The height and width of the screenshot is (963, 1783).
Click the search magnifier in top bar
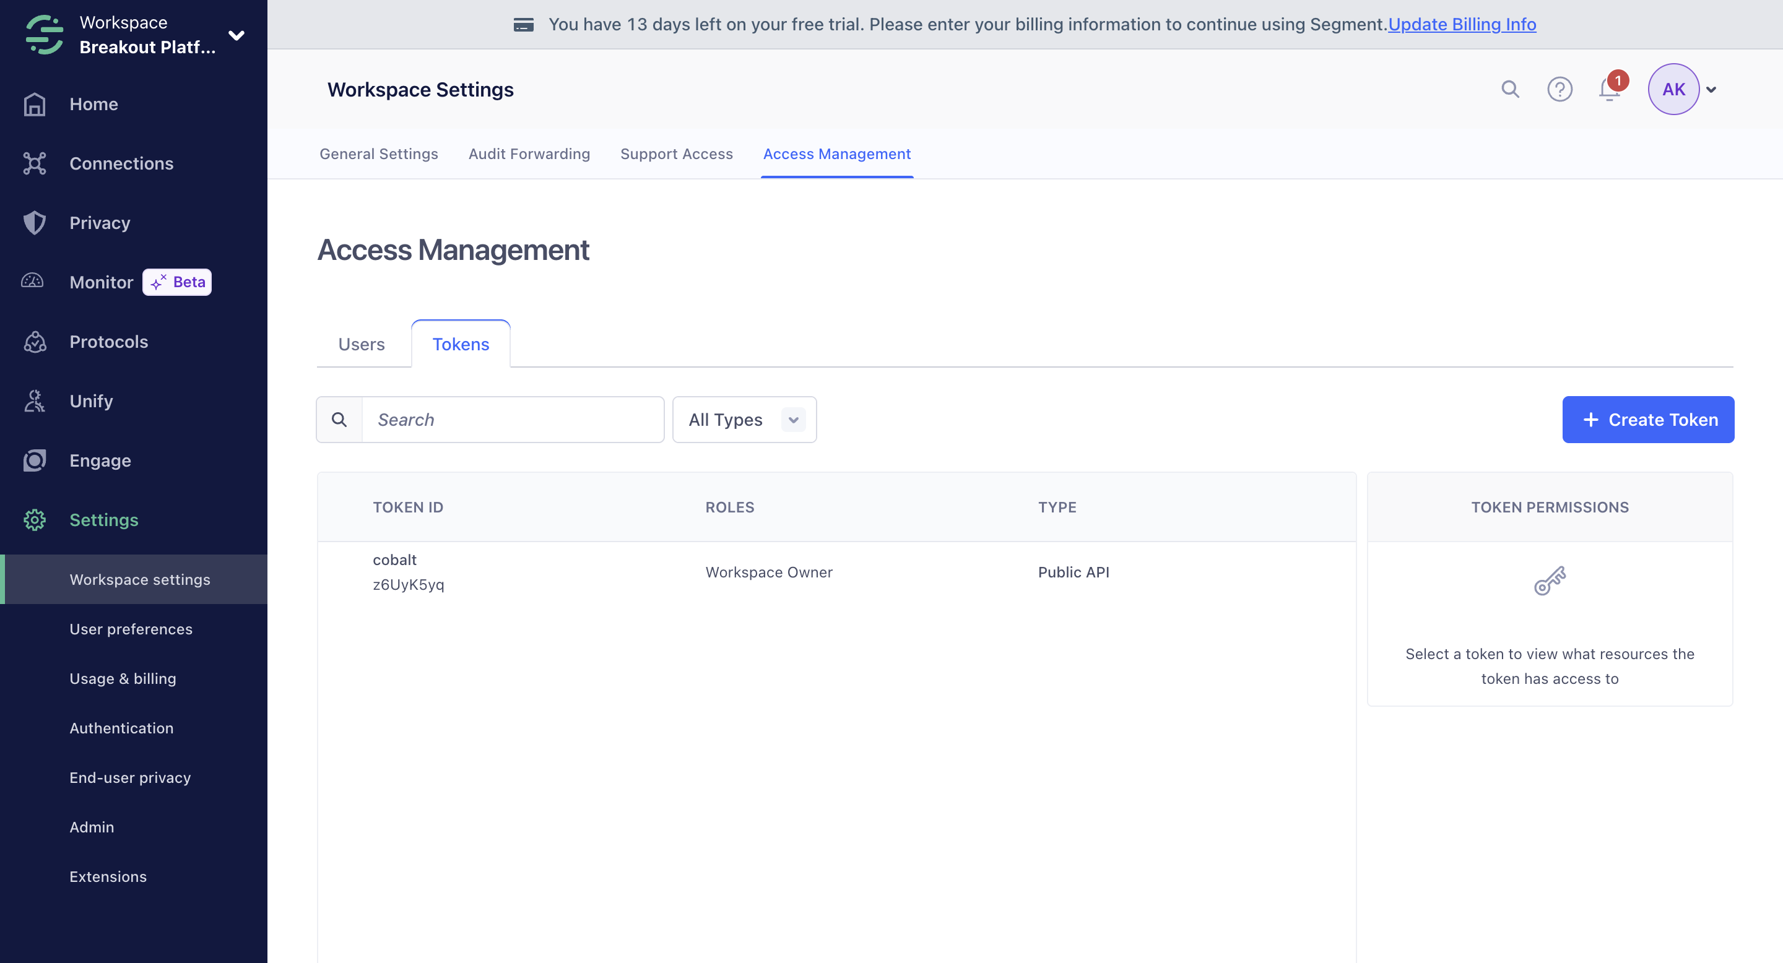click(x=1511, y=89)
